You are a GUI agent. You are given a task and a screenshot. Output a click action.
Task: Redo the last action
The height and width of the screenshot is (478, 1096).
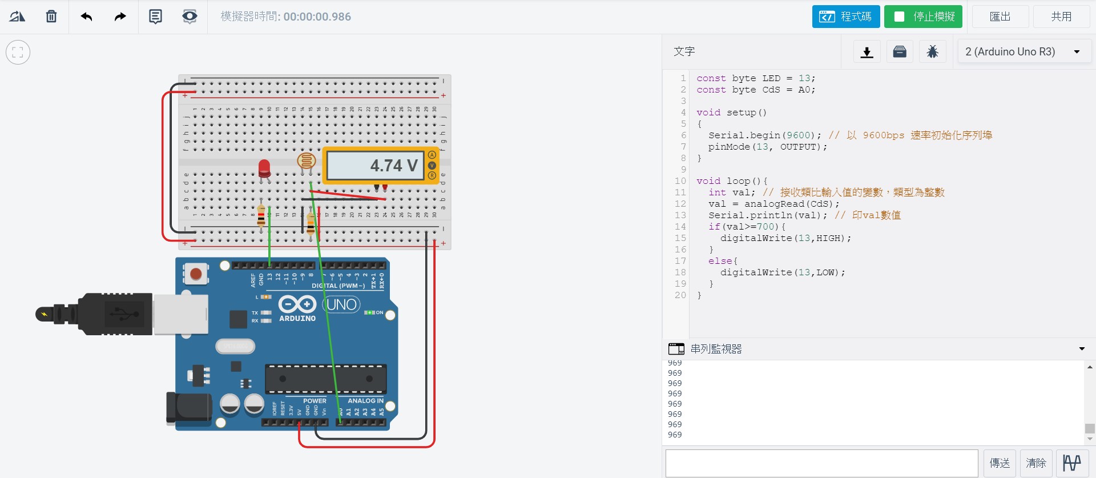120,17
